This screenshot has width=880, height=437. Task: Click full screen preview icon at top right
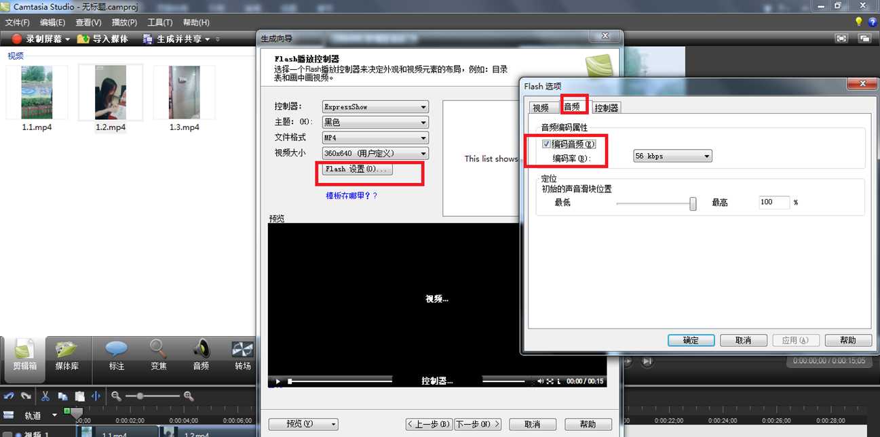(x=842, y=39)
